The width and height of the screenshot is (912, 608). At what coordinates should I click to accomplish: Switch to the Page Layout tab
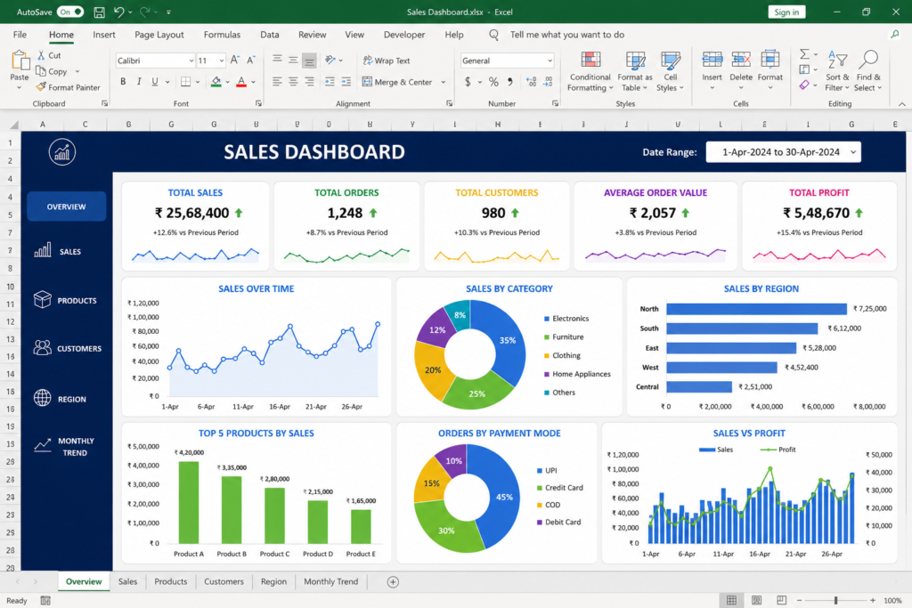159,35
